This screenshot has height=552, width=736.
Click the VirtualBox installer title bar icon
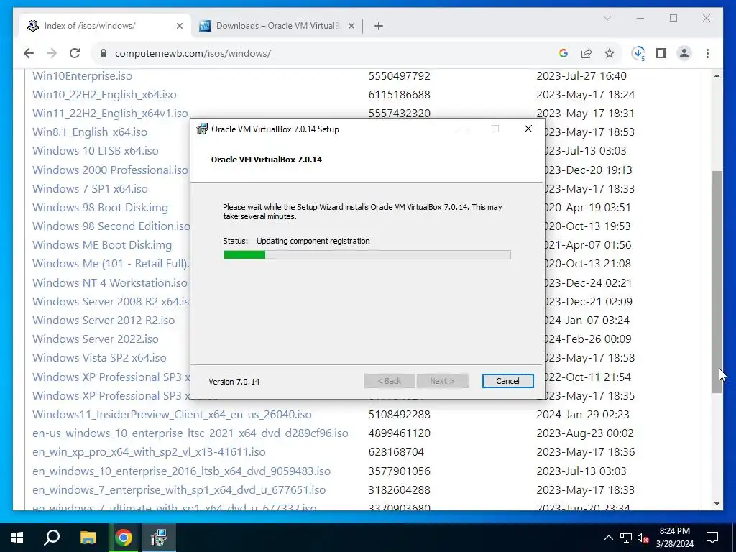pos(202,129)
